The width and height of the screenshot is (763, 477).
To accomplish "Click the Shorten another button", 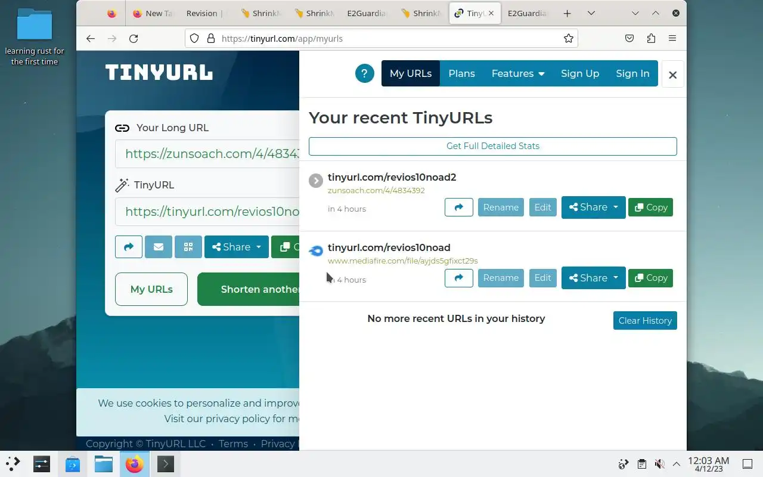I will tap(248, 289).
